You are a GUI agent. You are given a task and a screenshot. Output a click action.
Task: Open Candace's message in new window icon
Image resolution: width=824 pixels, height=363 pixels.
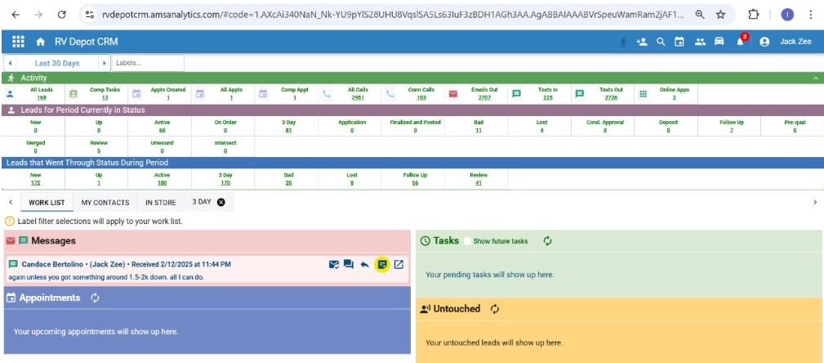coord(399,264)
